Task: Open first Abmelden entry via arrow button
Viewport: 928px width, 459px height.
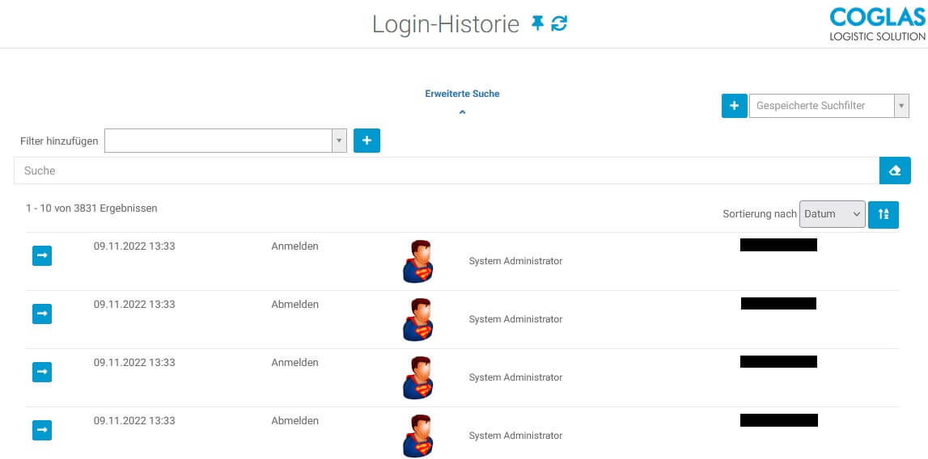Action: [x=42, y=314]
